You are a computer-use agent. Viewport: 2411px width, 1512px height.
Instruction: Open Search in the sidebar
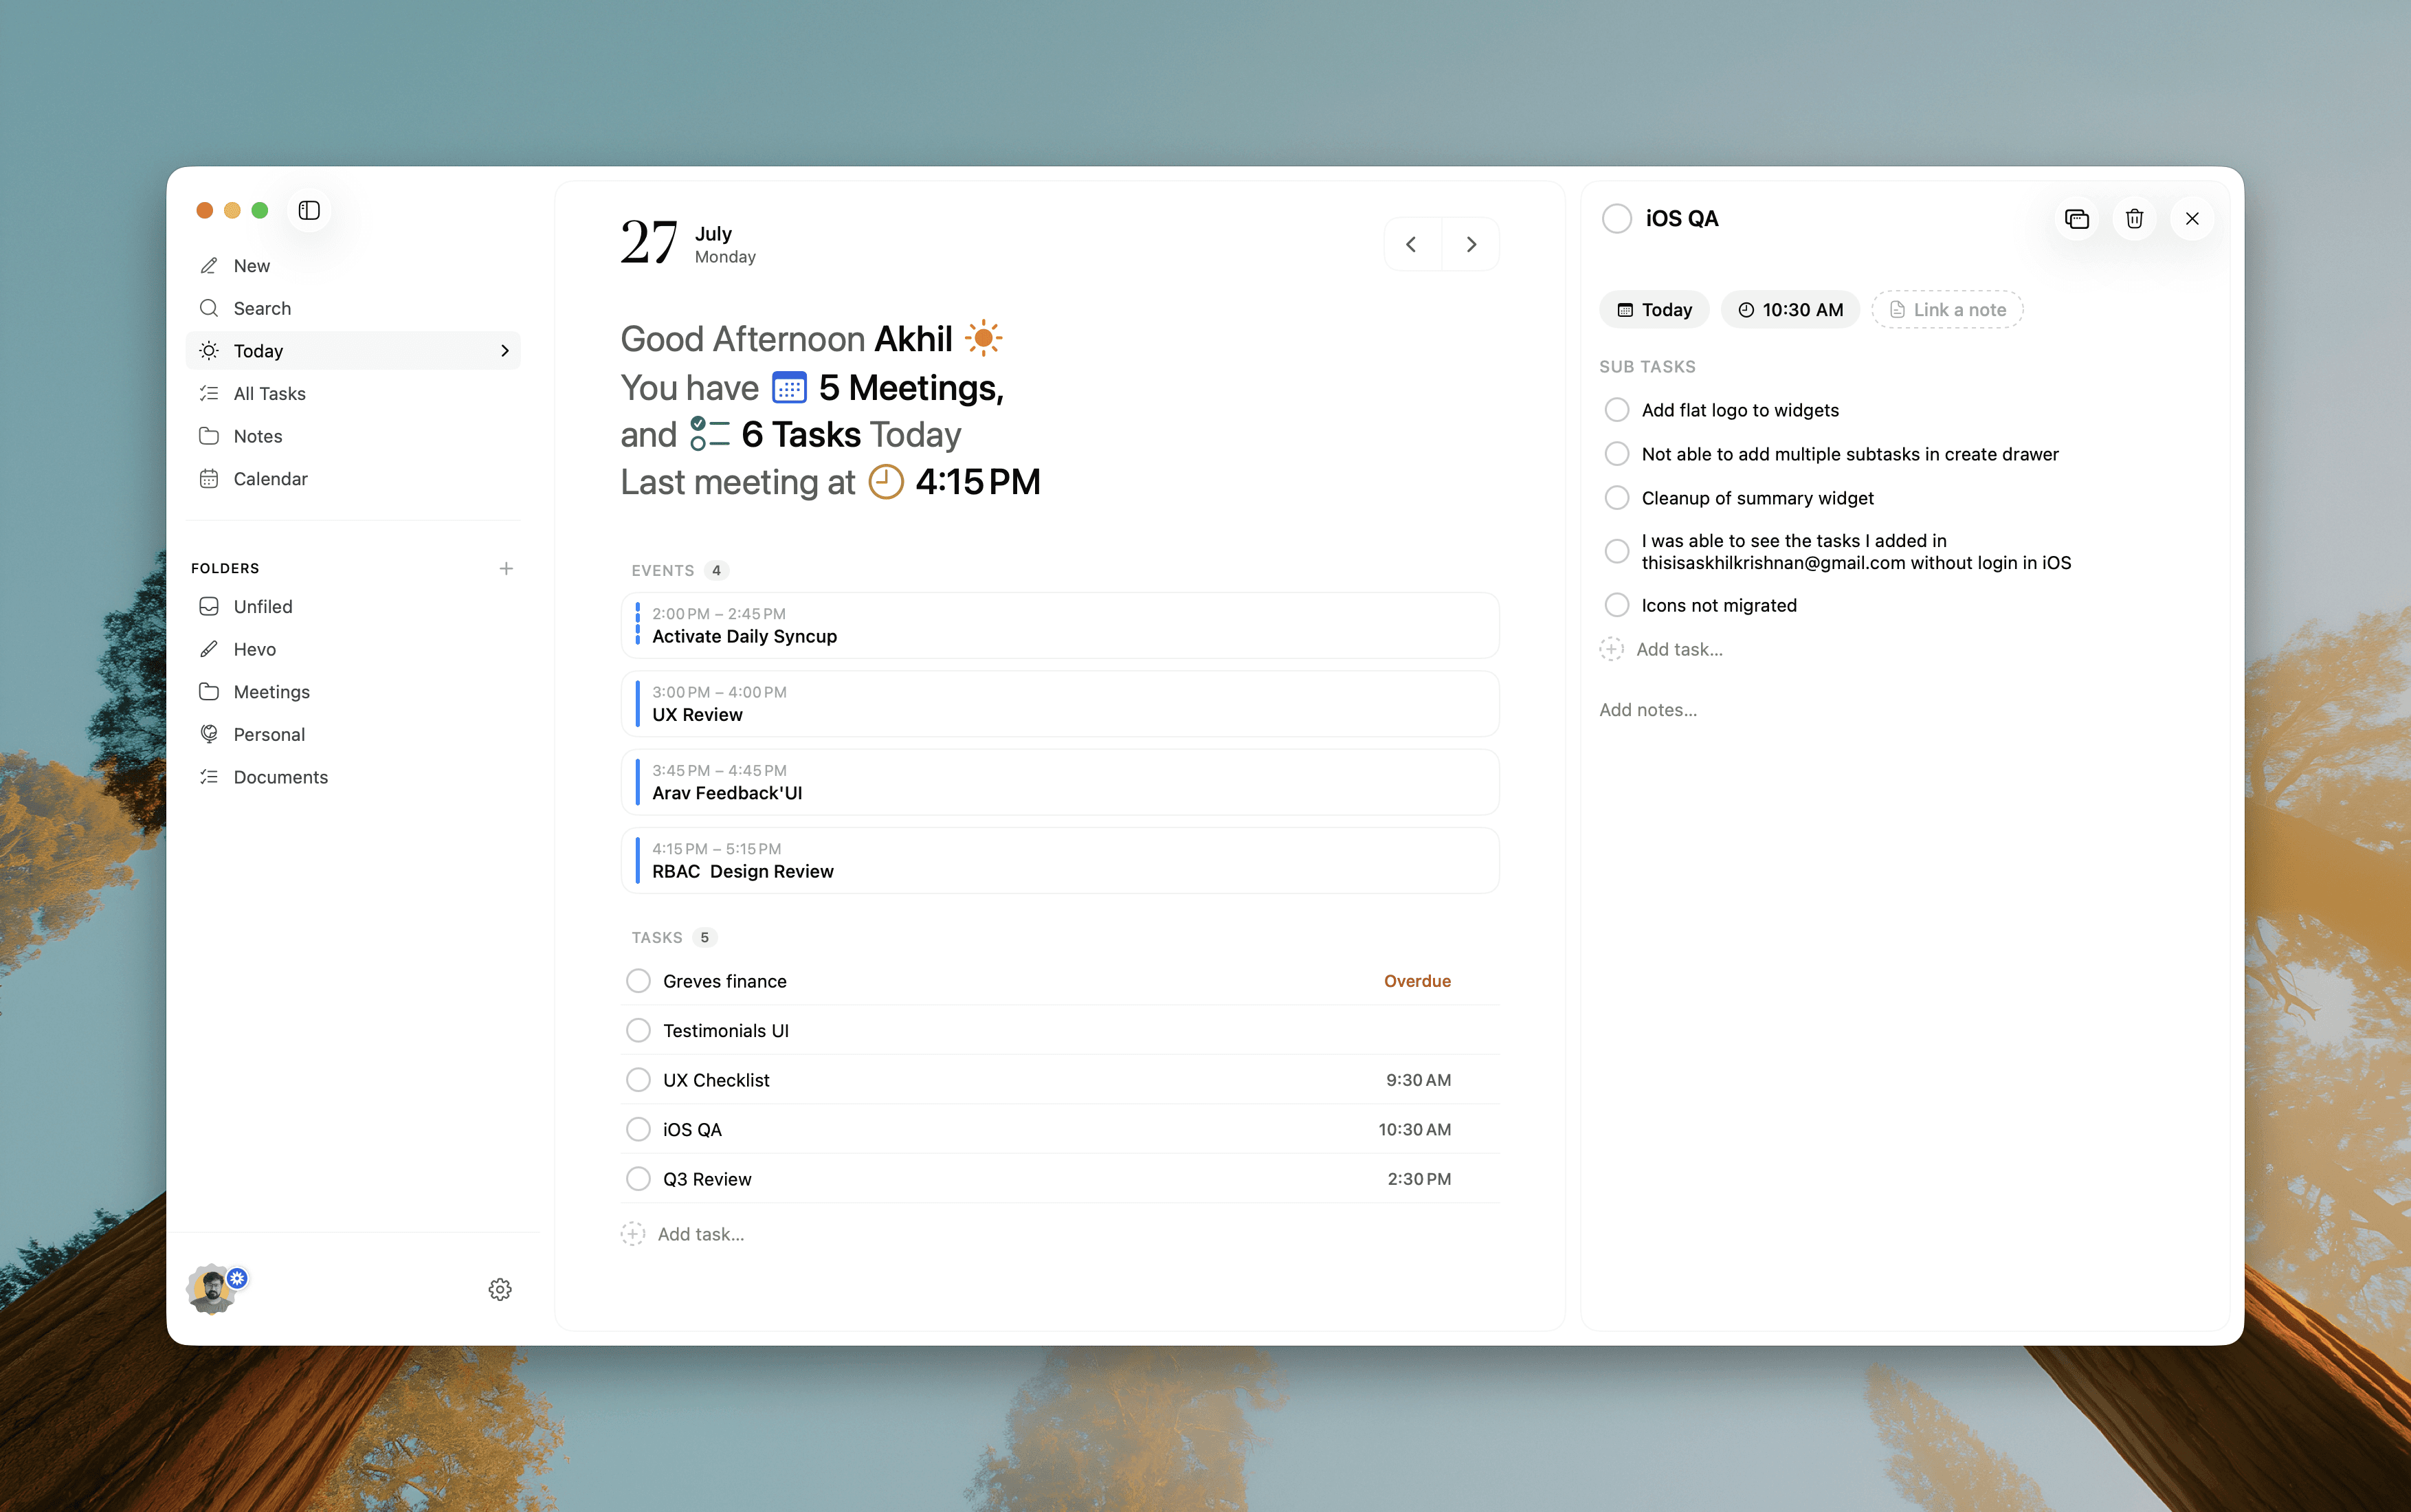tap(353, 308)
